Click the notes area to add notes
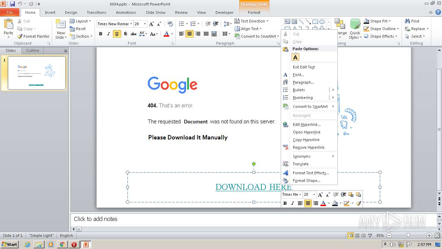 pyautogui.click(x=253, y=219)
